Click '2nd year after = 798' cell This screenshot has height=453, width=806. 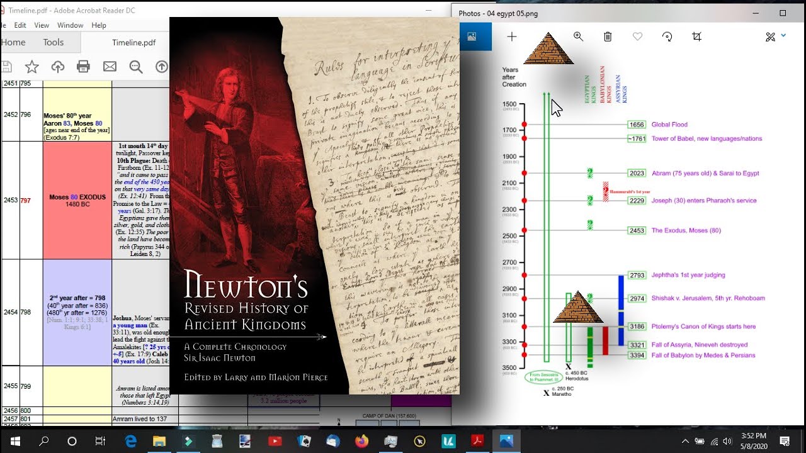[x=77, y=313]
